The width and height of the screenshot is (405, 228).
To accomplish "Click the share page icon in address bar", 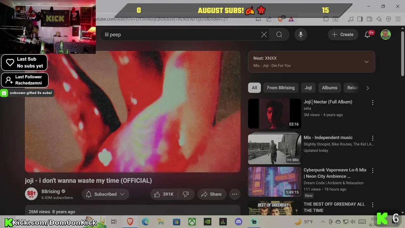I will click(x=269, y=19).
